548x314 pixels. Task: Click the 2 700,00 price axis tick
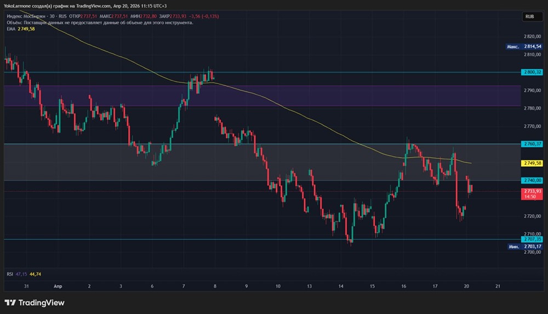(532, 252)
